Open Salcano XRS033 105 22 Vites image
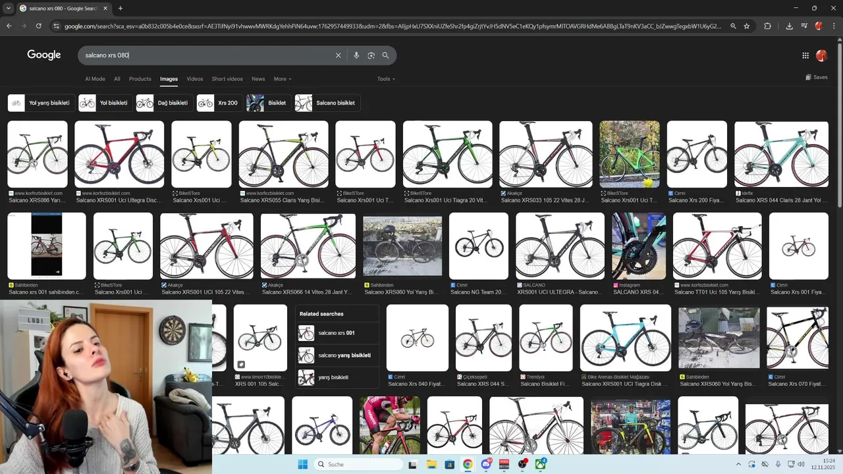The image size is (843, 474). [546, 154]
